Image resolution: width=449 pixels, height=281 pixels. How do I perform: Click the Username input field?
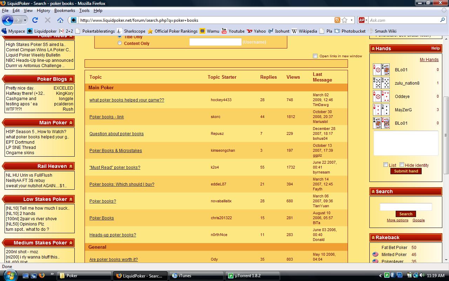[x=215, y=42]
